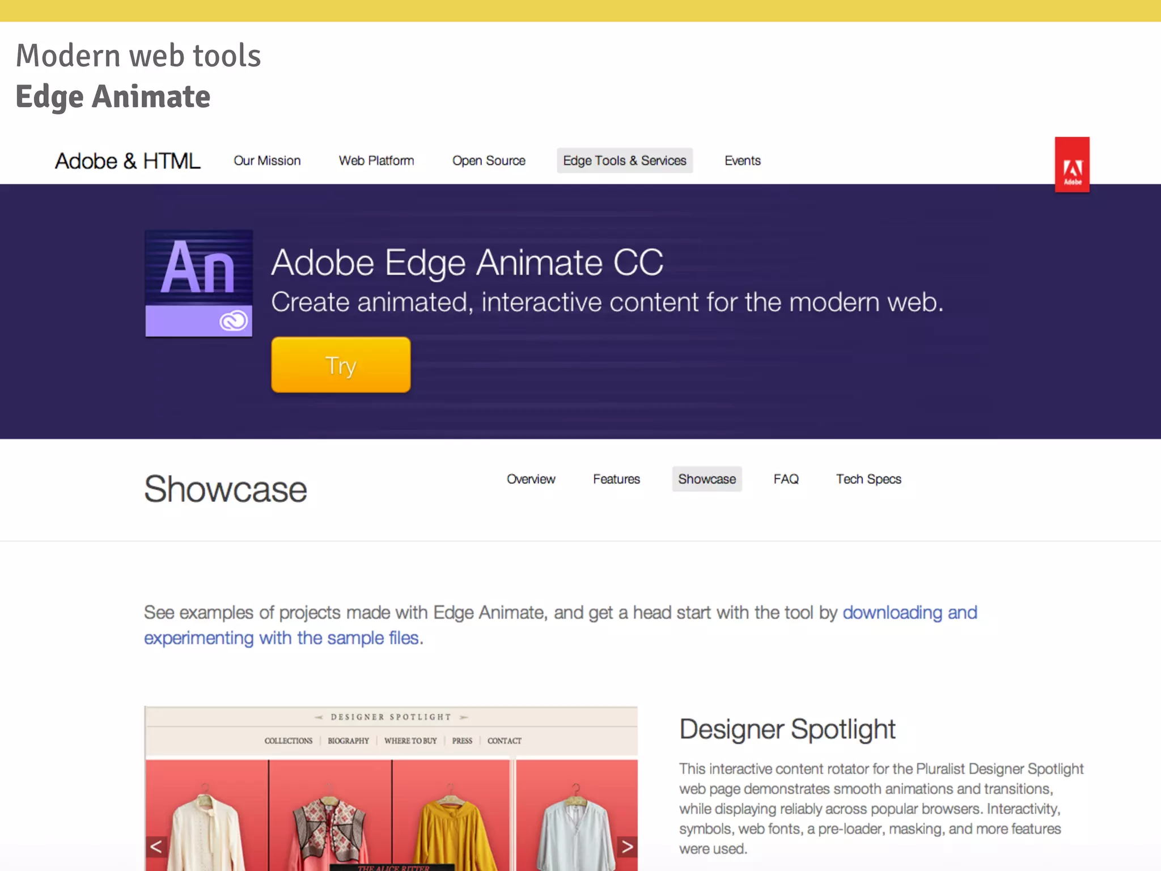Click the Designer Spotlight heading
1161x871 pixels.
[787, 729]
